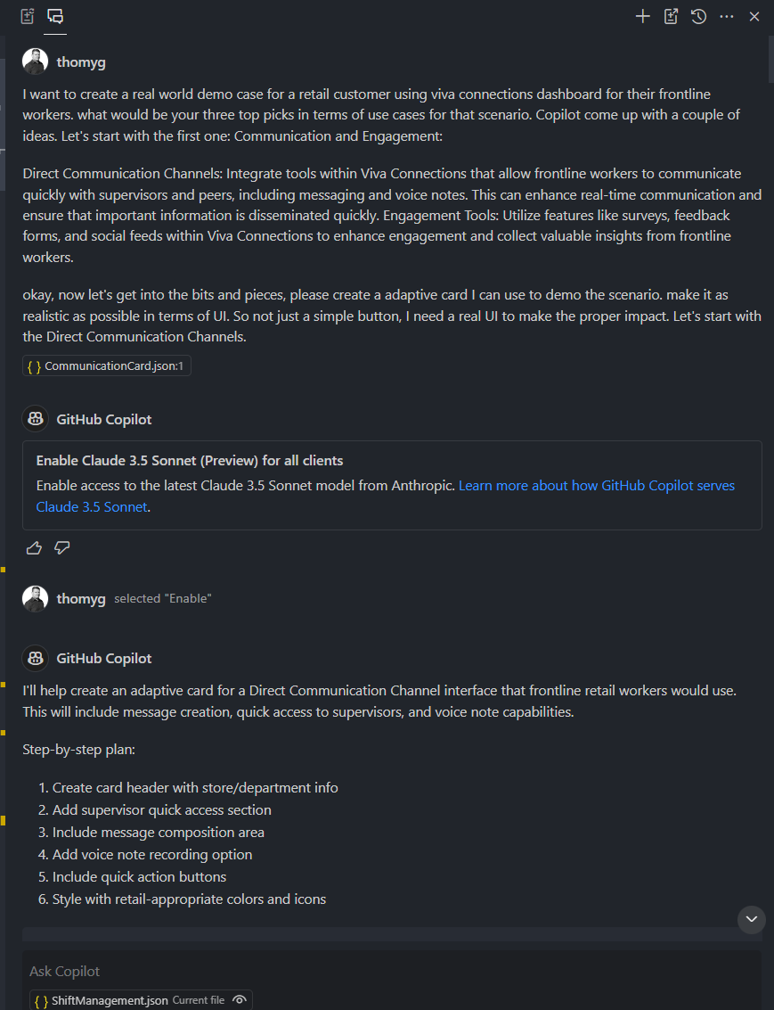This screenshot has height=1010, width=774.
Task: Open the more actions ellipsis menu
Action: (x=727, y=17)
